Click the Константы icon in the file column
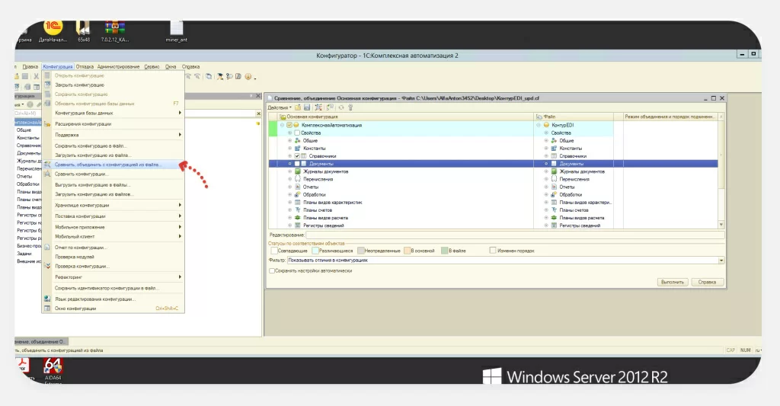 pyautogui.click(x=555, y=148)
